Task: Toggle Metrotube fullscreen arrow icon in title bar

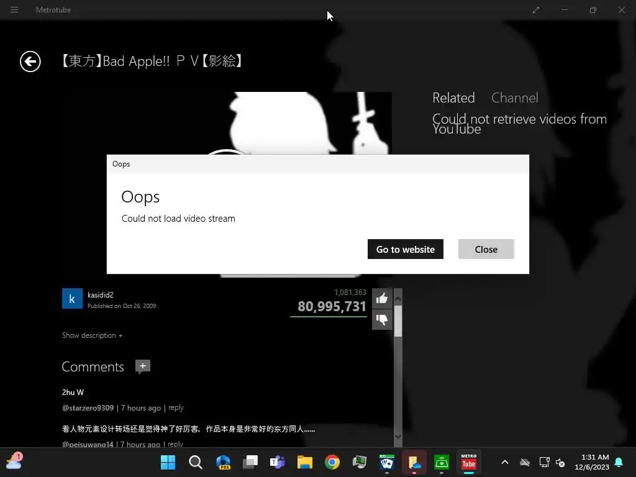Action: [x=536, y=10]
